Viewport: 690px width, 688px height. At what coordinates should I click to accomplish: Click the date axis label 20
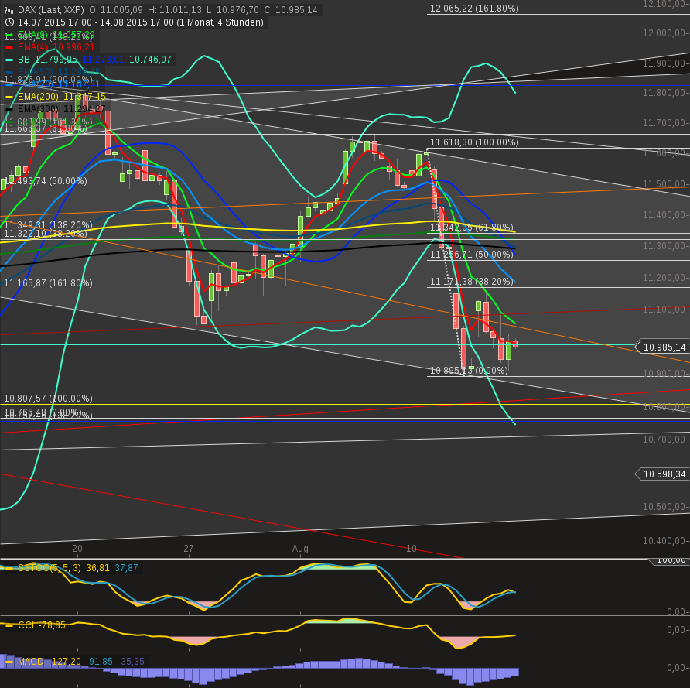[x=77, y=549]
